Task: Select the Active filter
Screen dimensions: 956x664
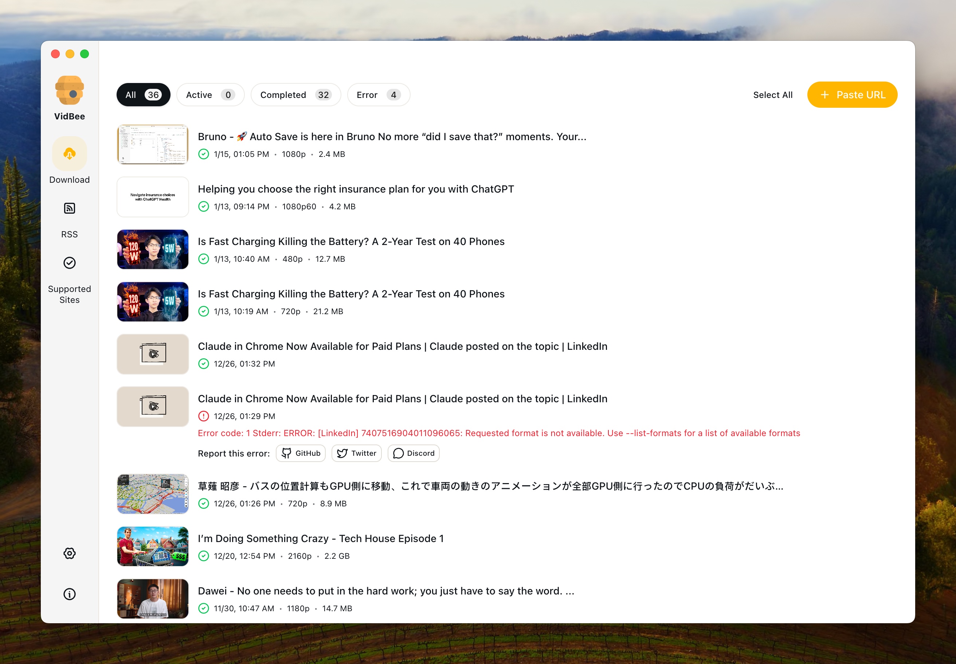Action: 210,94
